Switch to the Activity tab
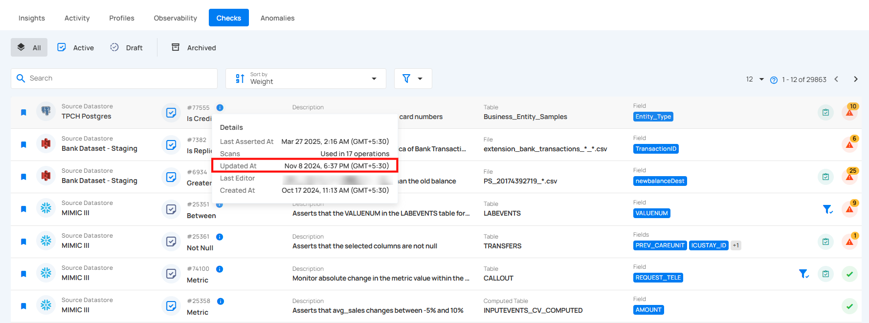The height and width of the screenshot is (323, 869). (77, 18)
